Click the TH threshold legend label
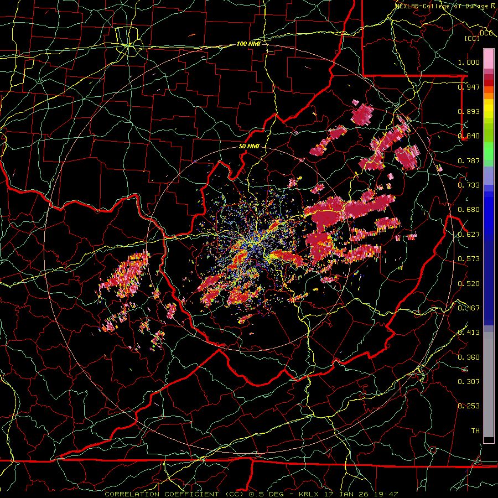The height and width of the screenshot is (498, 498). pyautogui.click(x=475, y=431)
